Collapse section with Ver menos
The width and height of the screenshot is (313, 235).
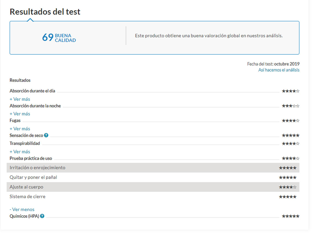[x=22, y=209]
